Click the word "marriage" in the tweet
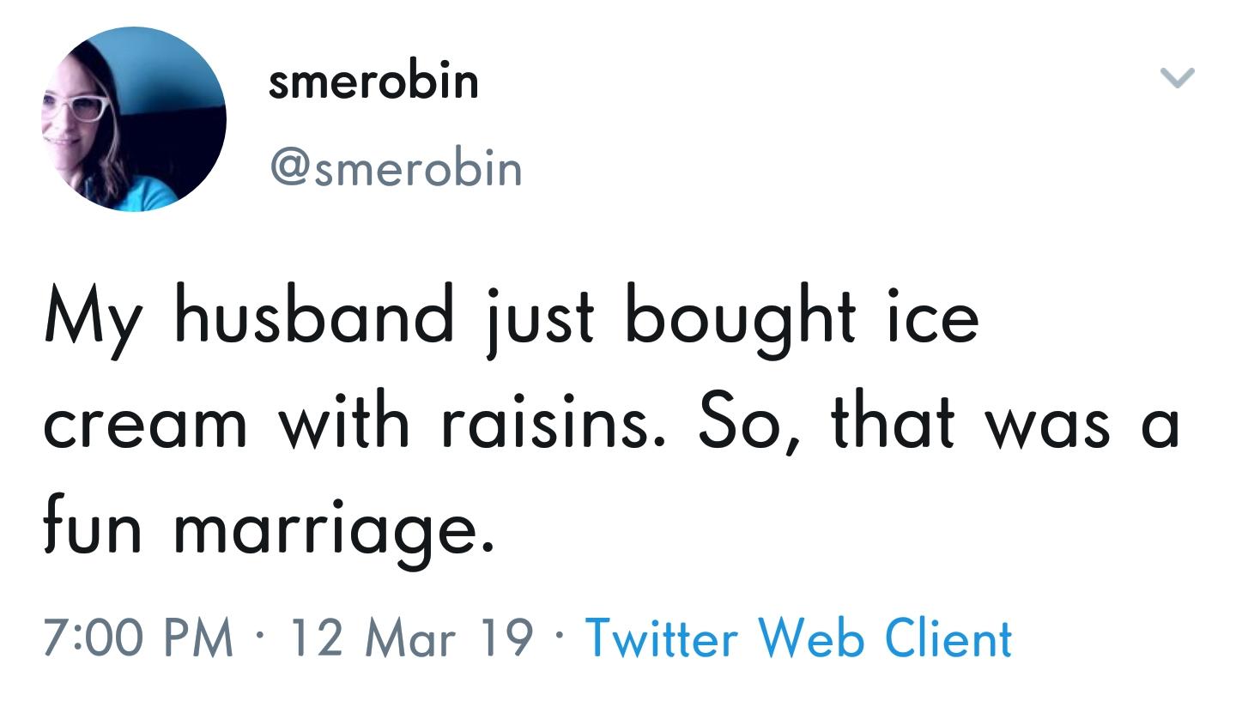The image size is (1236, 713). 334,528
